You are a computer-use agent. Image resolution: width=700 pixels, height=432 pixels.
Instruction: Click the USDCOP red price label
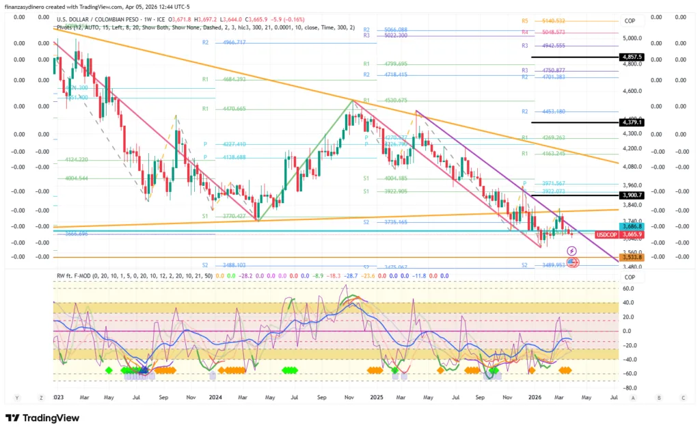coord(606,234)
